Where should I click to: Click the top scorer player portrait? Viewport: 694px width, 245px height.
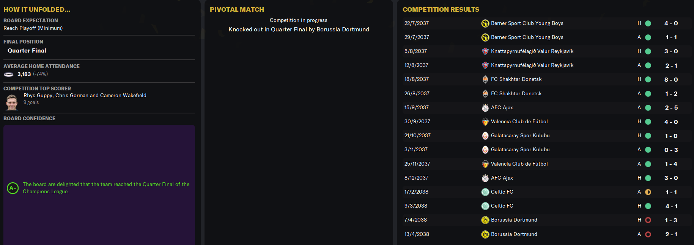(x=12, y=102)
